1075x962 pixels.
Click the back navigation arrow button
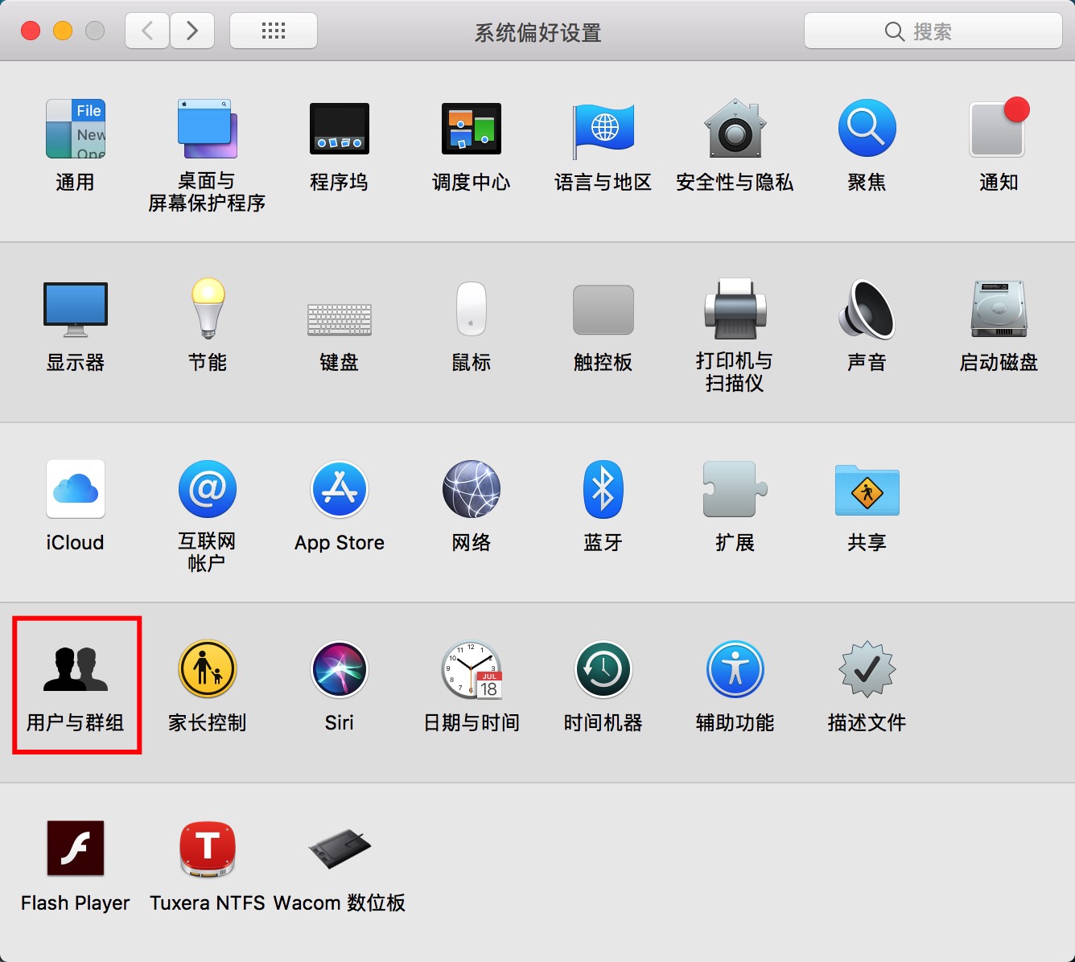pos(147,31)
